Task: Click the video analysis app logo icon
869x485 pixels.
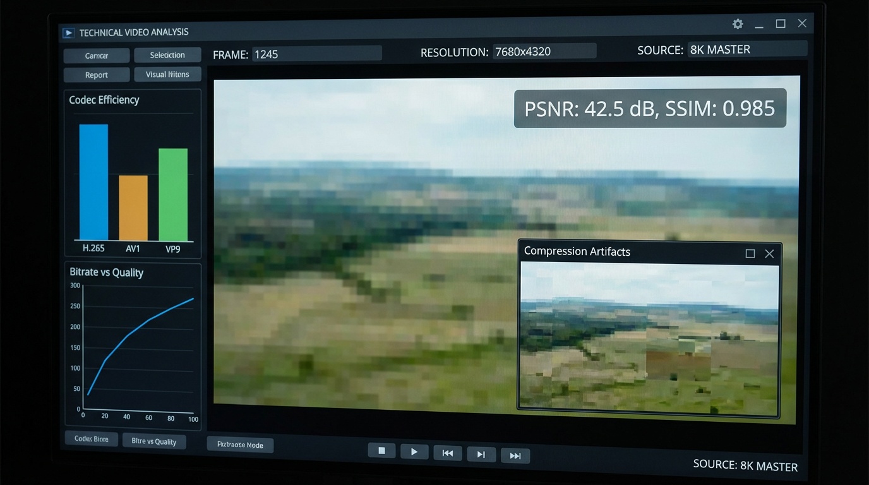Action: [x=68, y=32]
